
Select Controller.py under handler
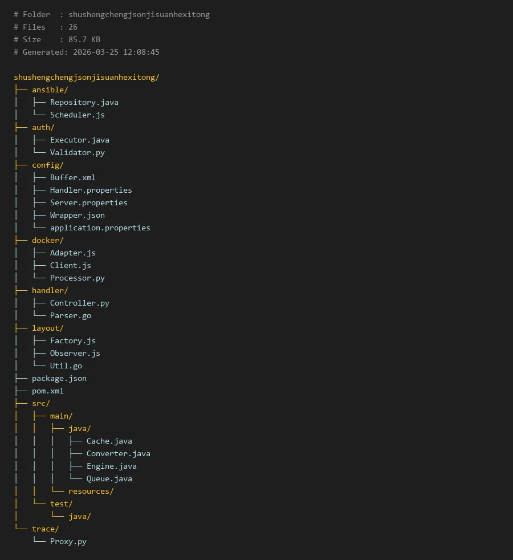click(79, 303)
